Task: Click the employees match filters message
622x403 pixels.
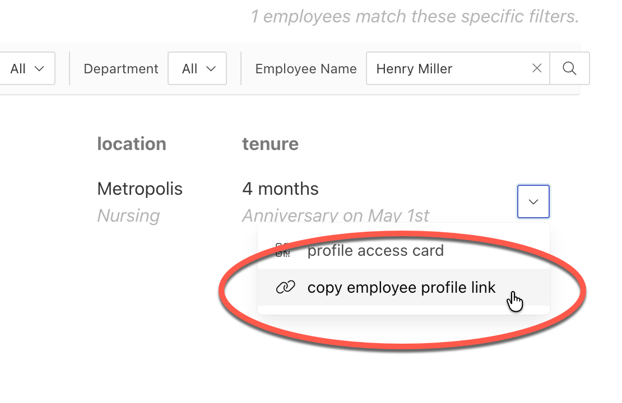Action: [x=415, y=17]
